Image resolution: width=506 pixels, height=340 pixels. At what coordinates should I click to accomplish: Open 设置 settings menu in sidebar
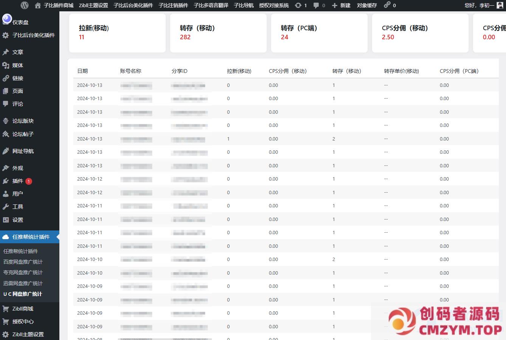tap(18, 220)
